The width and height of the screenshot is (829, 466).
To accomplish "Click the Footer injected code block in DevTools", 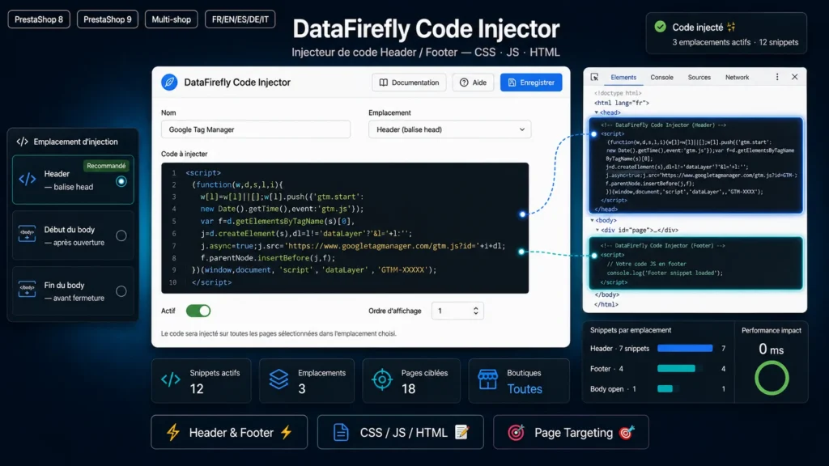I will 695,264.
